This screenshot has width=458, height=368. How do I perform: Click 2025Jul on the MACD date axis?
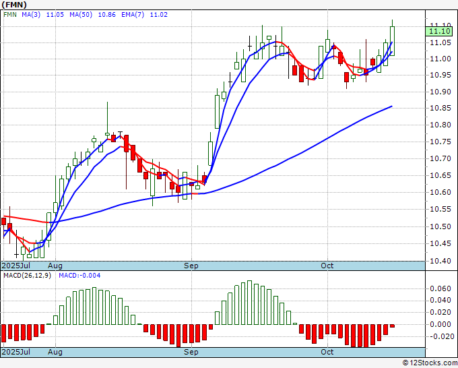[16, 352]
